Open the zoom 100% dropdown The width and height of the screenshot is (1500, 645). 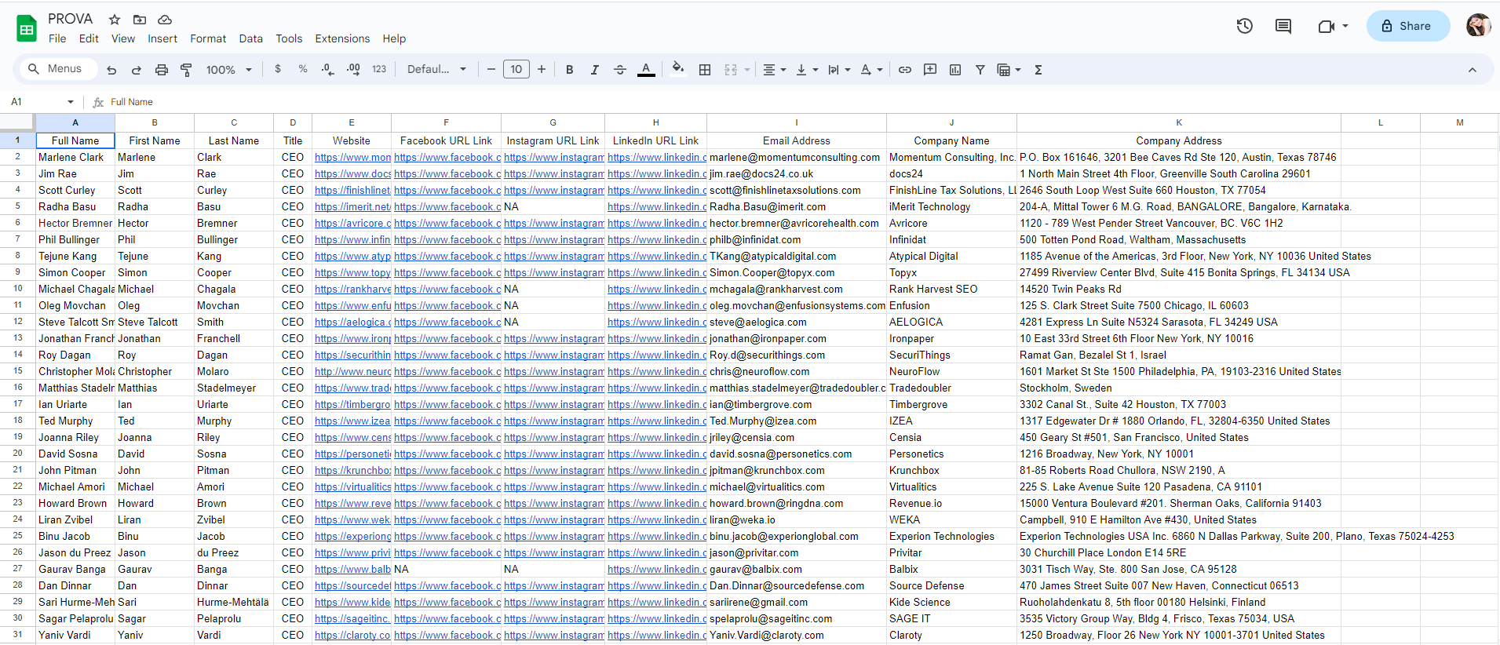click(x=228, y=70)
